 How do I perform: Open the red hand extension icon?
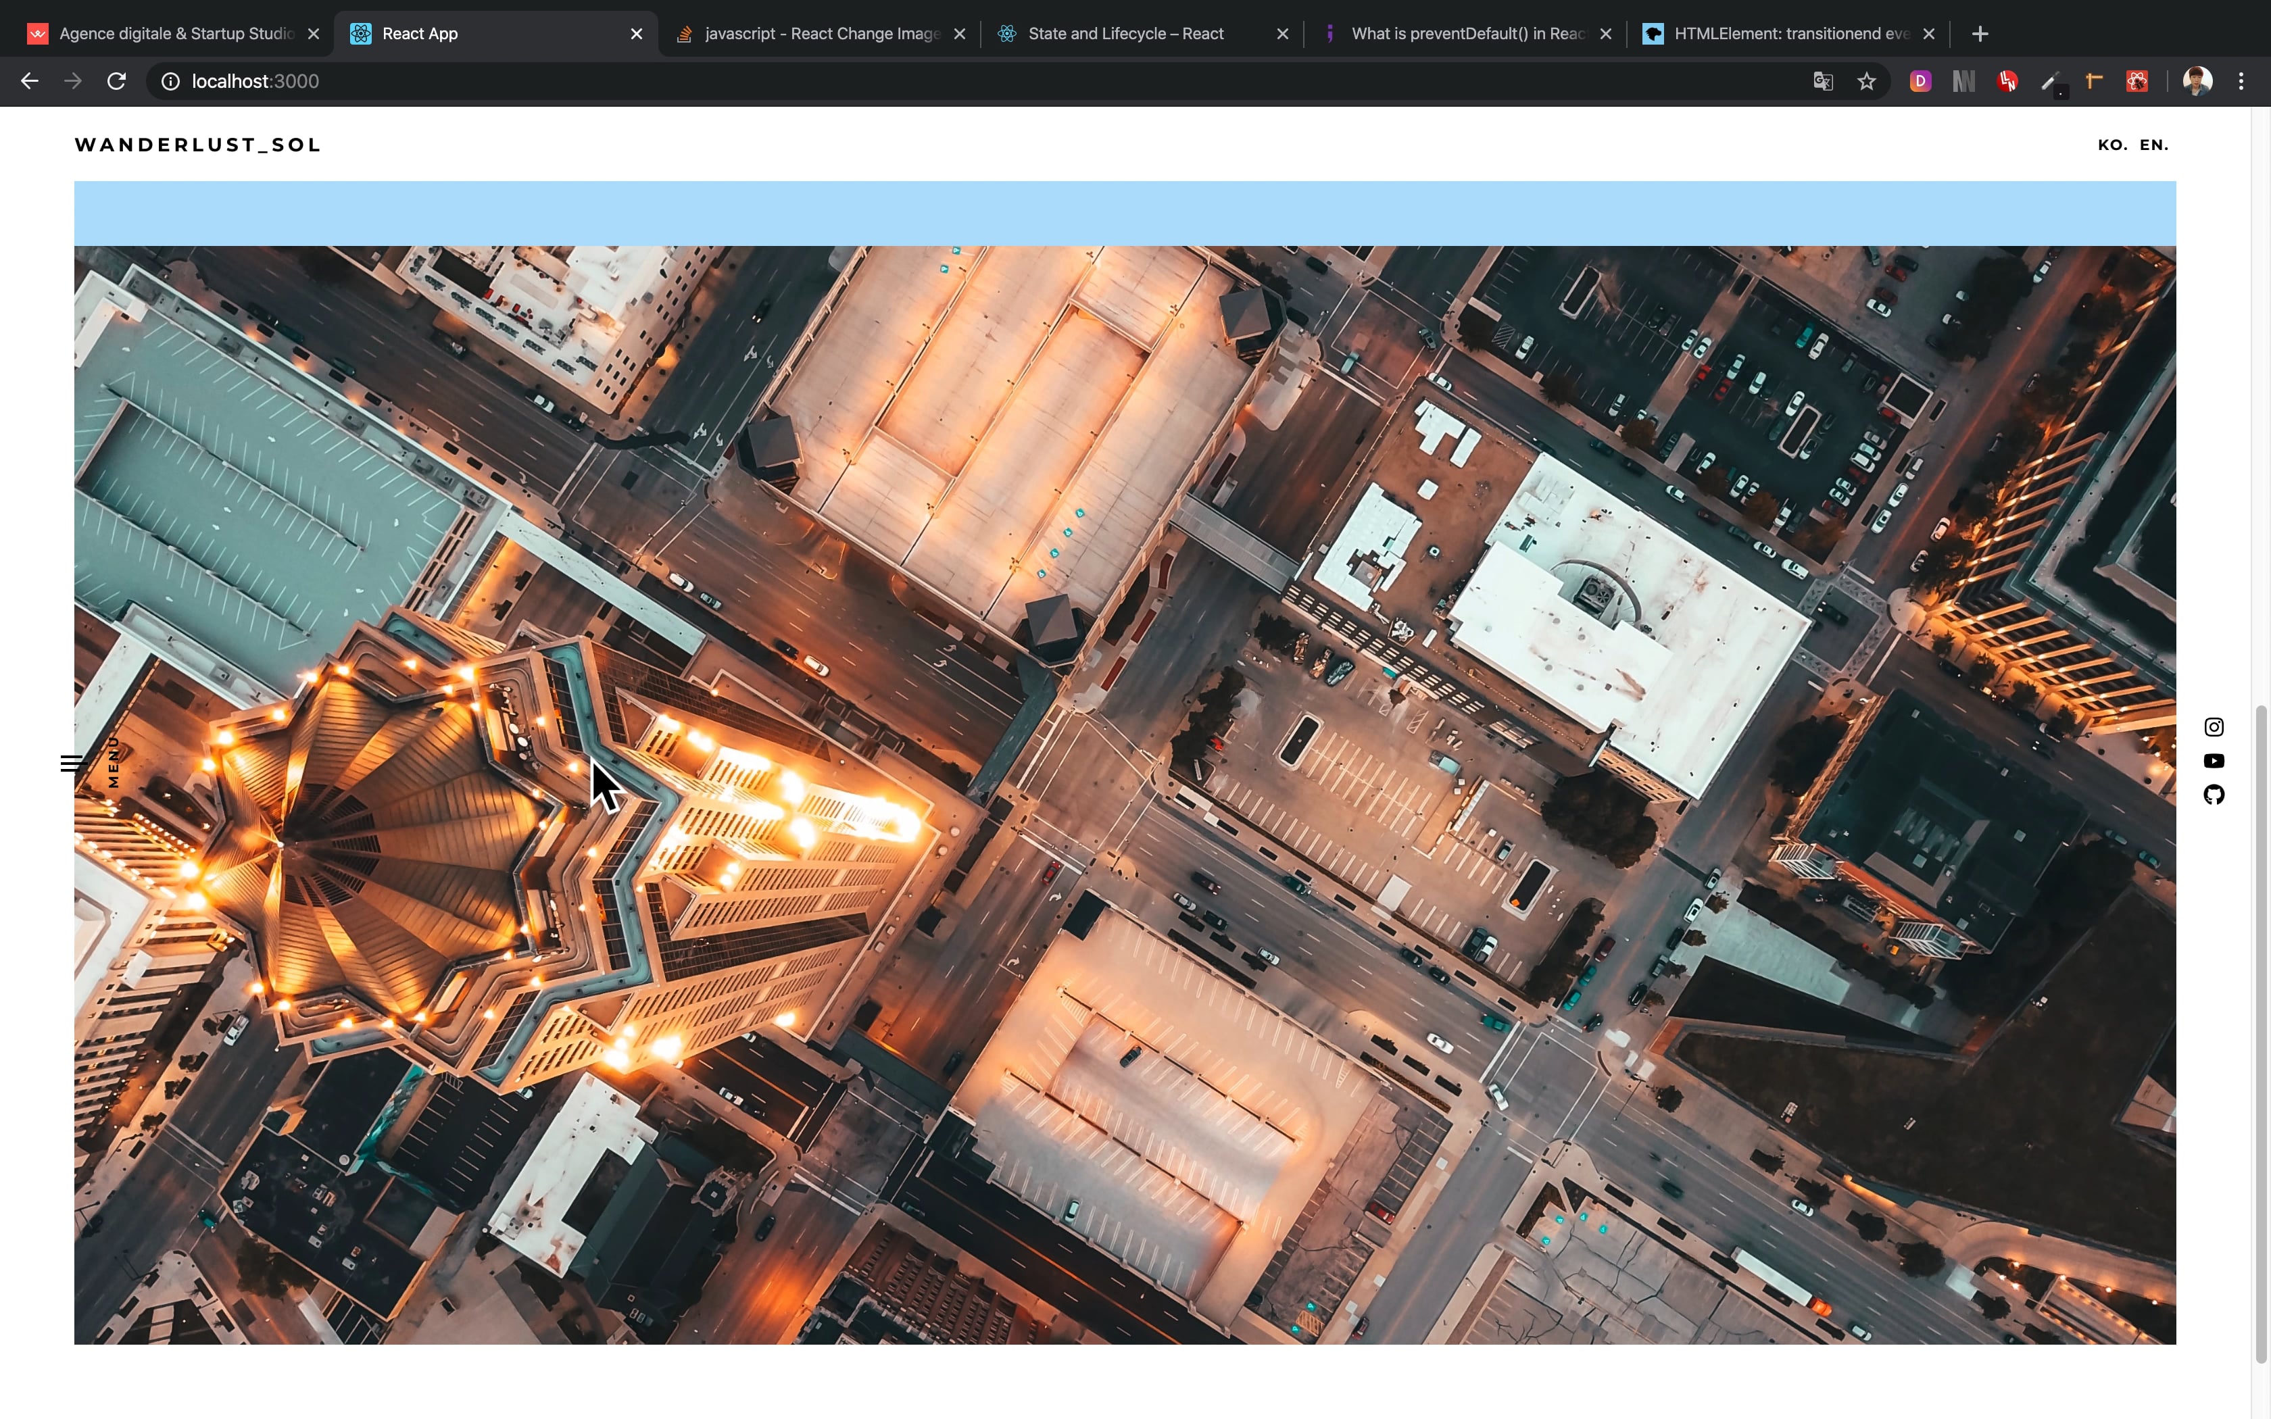2007,82
